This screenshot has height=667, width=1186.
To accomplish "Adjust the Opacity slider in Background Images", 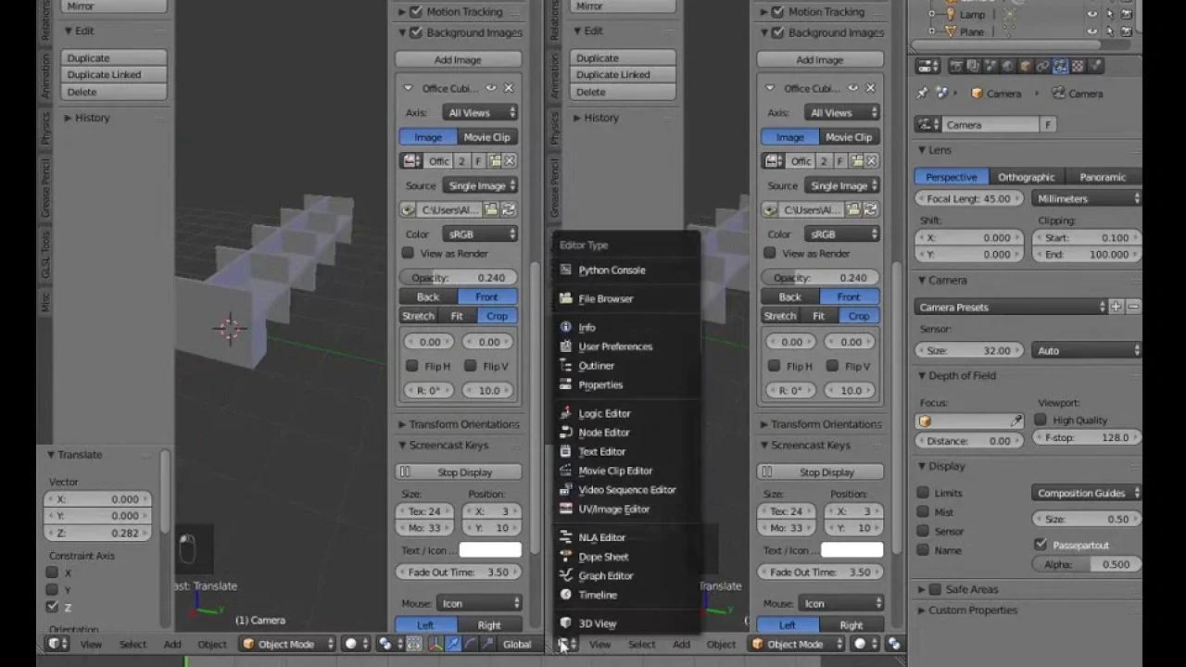I will coord(458,276).
